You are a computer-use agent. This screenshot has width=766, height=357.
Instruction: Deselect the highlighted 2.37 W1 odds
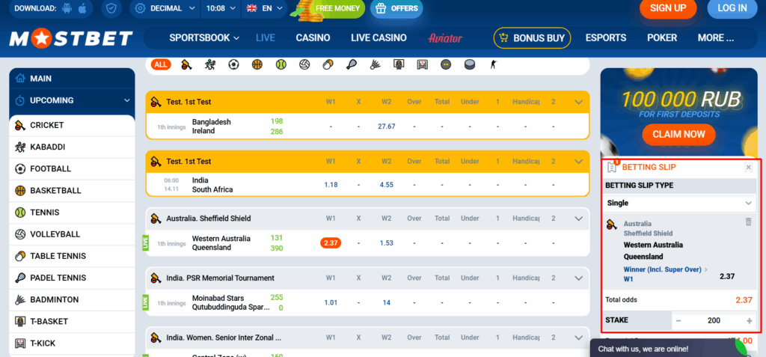click(331, 243)
